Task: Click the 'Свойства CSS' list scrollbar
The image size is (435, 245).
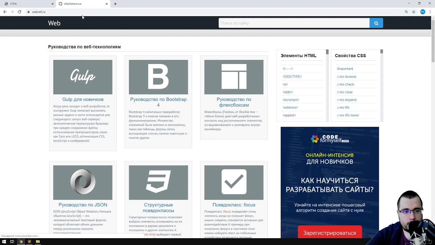Action: (x=382, y=85)
